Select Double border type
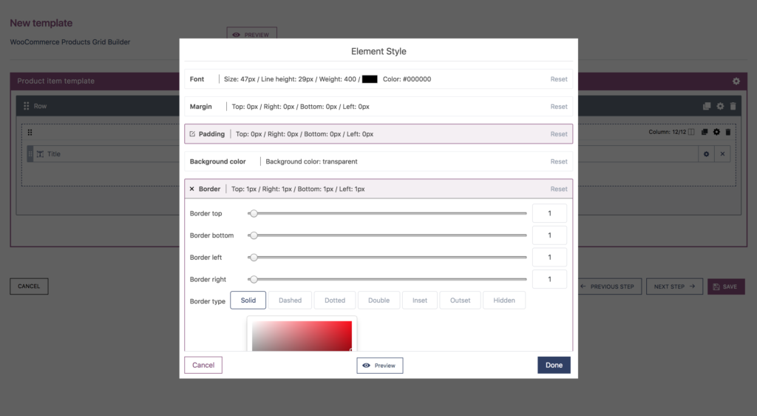 (x=379, y=300)
